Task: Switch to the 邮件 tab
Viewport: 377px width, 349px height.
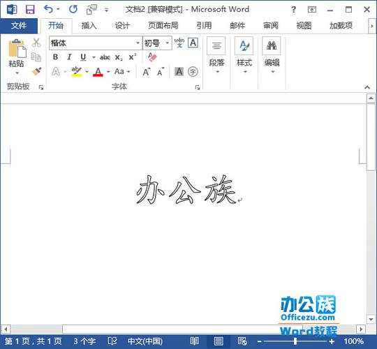Action: coord(237,26)
